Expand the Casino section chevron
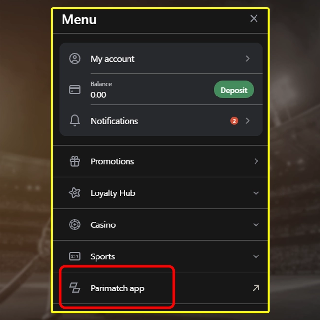Image resolution: width=320 pixels, height=320 pixels. (x=256, y=225)
